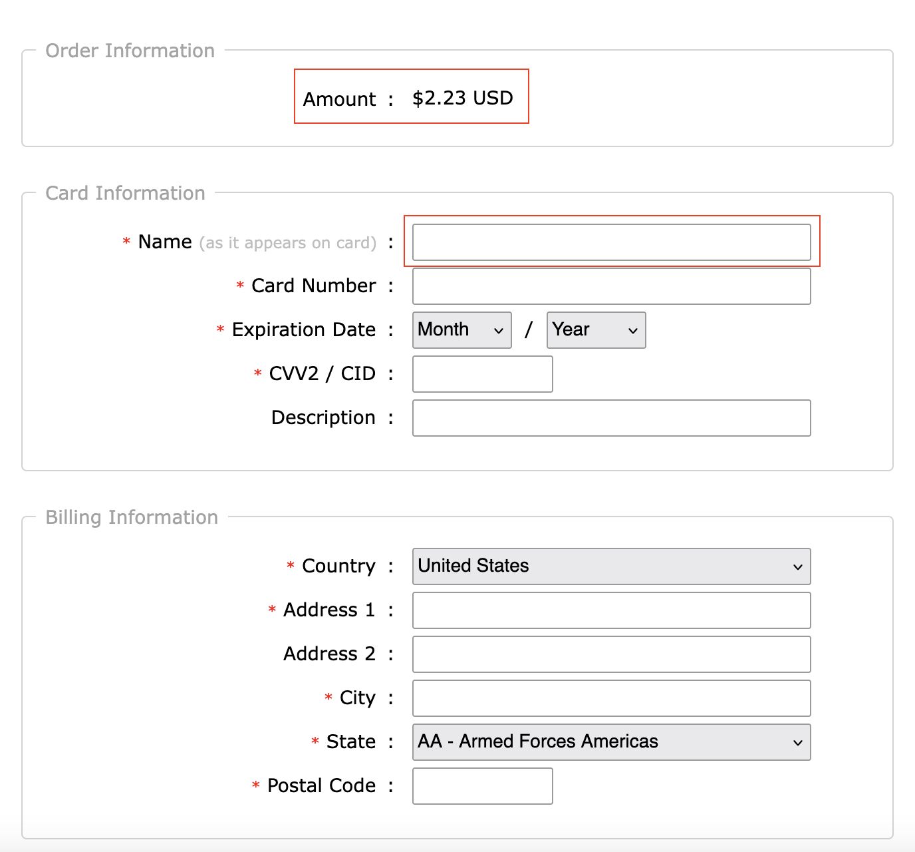Select the Postal Code input box
The width and height of the screenshot is (915, 852).
(x=482, y=786)
